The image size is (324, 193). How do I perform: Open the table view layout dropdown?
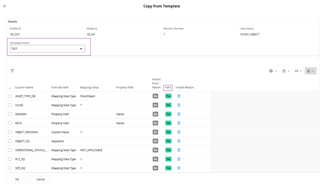310,71
